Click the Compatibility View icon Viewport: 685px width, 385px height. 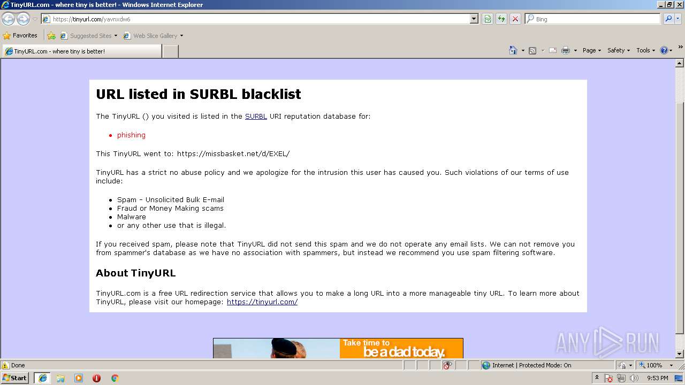(488, 19)
